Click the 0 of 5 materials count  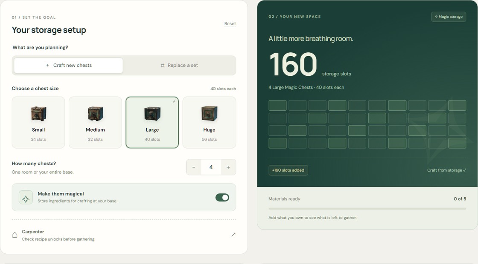460,199
